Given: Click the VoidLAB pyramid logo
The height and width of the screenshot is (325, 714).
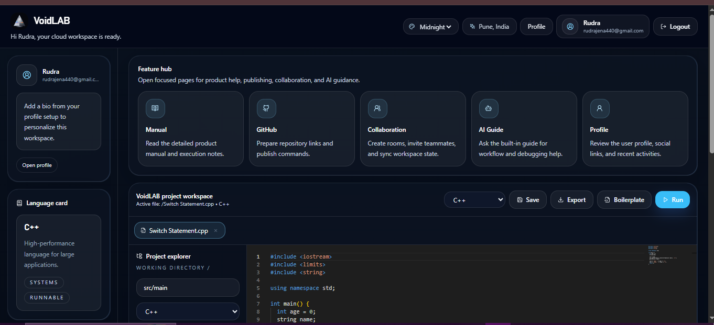Looking at the screenshot, I should (x=19, y=21).
